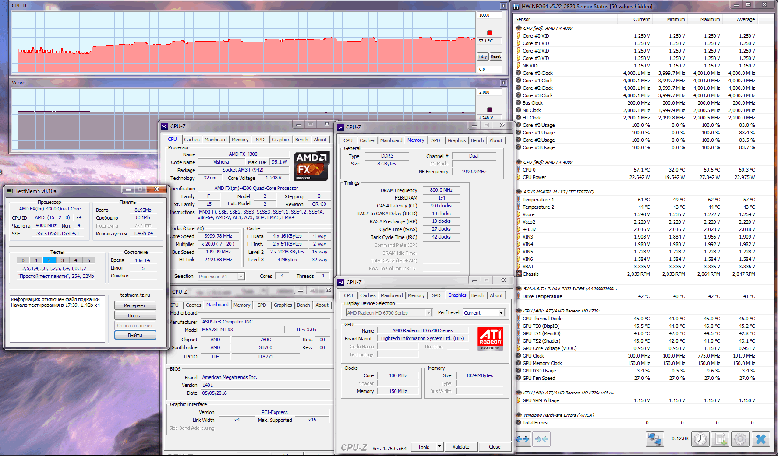
Task: Select Mainboard tab in CPU-Z Graphics window
Action: 392,295
